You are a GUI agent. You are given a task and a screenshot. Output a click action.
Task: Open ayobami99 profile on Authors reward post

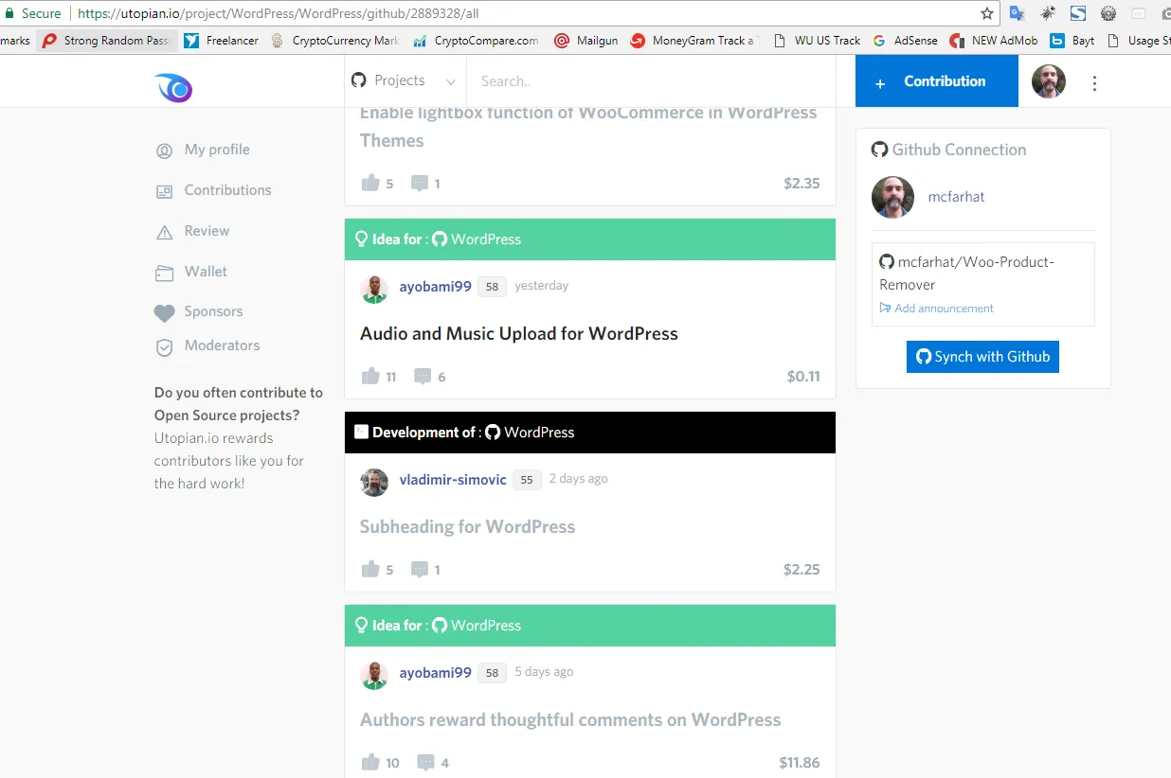(x=435, y=673)
